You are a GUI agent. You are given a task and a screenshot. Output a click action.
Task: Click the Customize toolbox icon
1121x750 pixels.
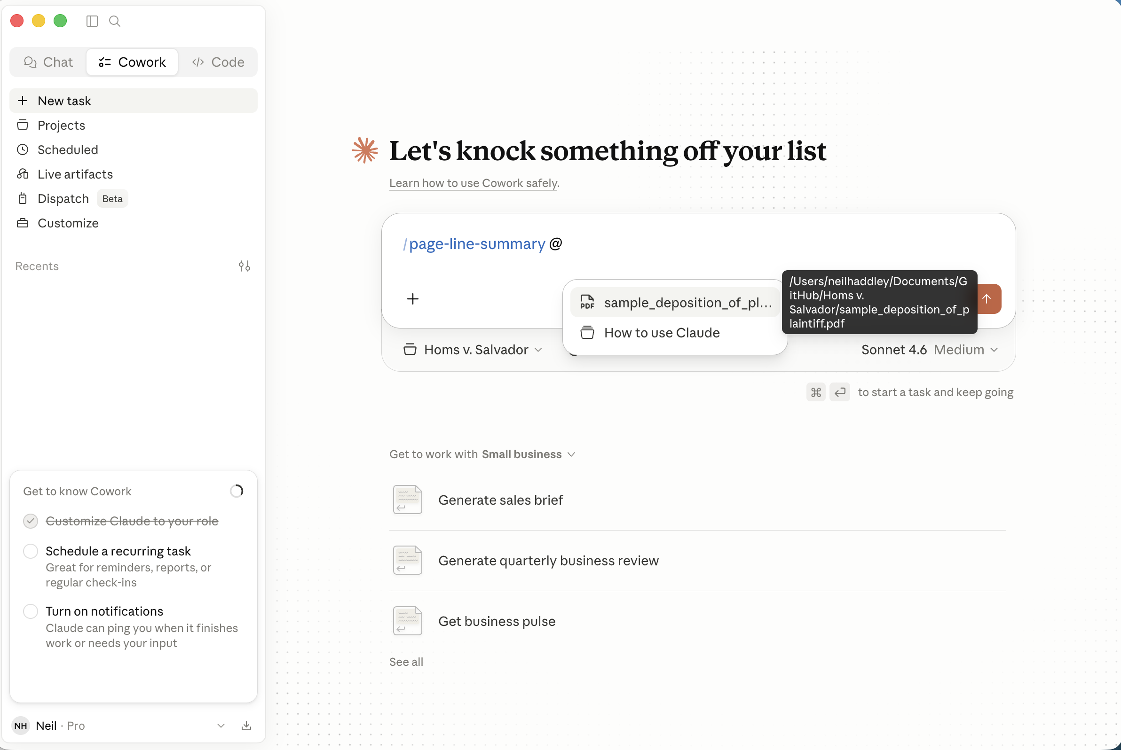click(x=23, y=223)
